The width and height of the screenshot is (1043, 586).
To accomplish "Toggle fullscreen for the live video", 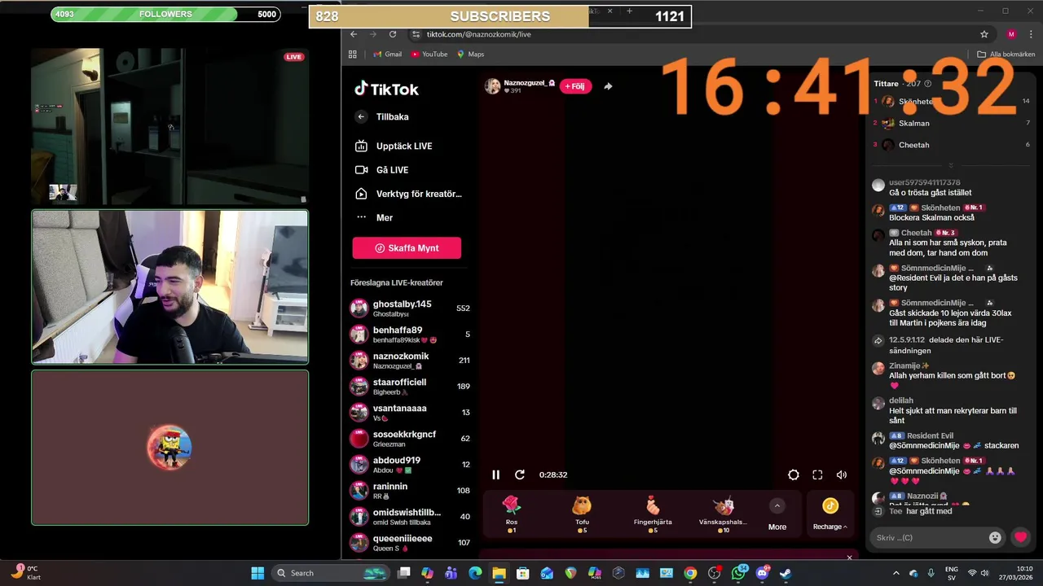I will 817,474.
